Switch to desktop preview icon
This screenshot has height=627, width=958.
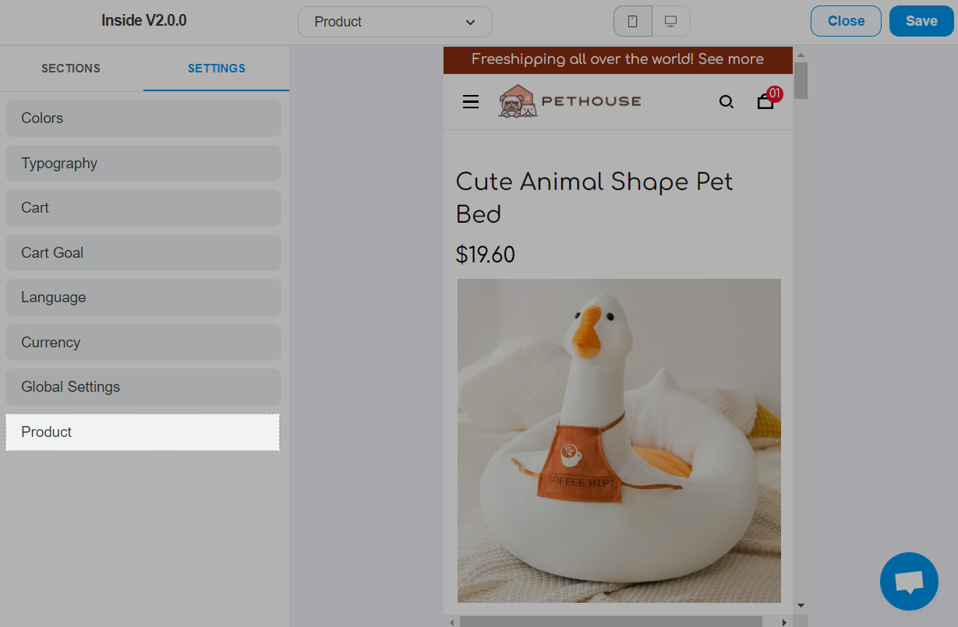[670, 22]
